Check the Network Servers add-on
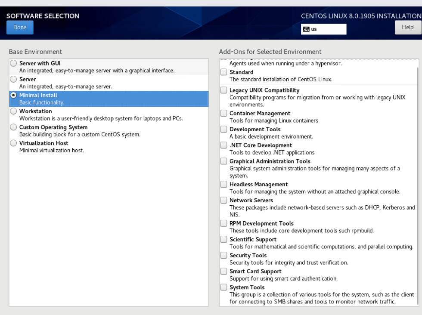This screenshot has height=315, width=422. coord(223,200)
